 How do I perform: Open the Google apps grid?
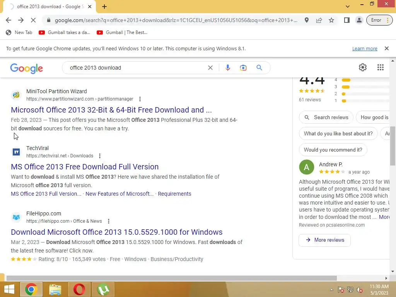(381, 67)
